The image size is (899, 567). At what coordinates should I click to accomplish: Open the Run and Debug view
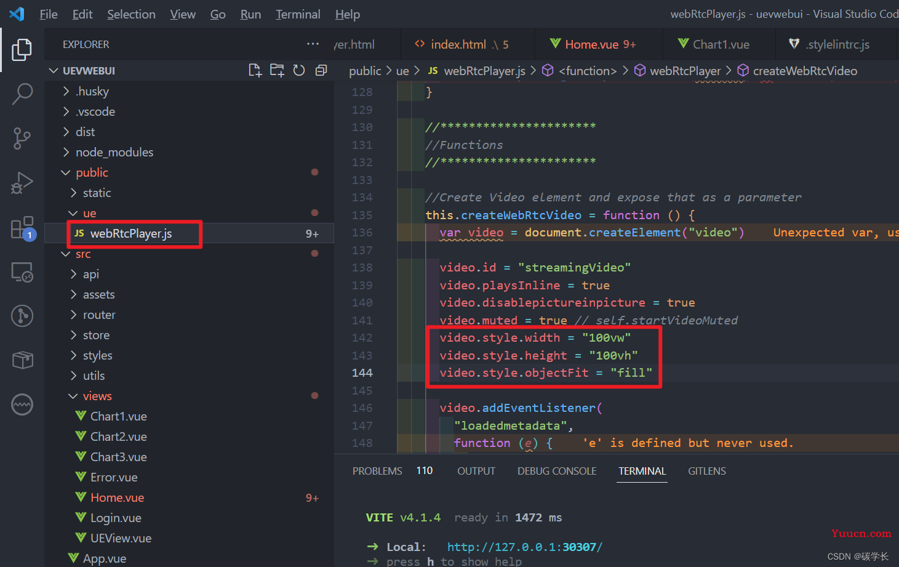point(22,183)
